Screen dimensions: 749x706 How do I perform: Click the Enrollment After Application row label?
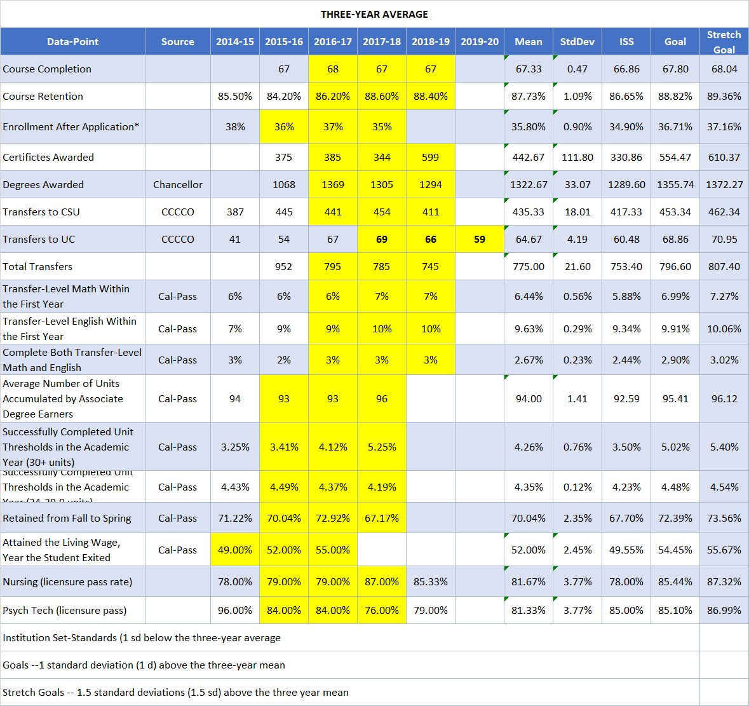pyautogui.click(x=71, y=127)
